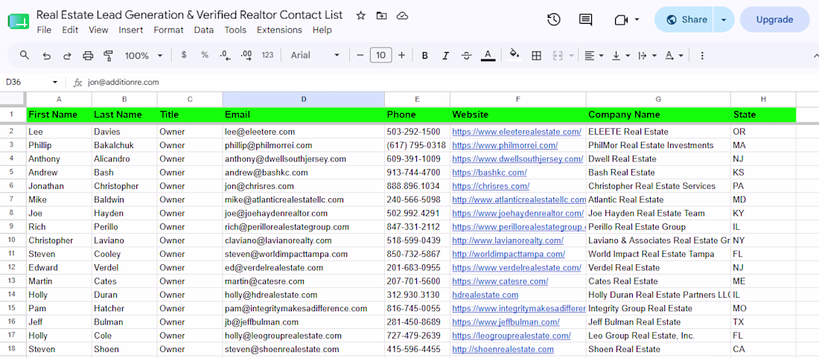Viewport: 819px width, 358px height.
Task: Open the Google Sheets home icon
Action: click(x=18, y=22)
